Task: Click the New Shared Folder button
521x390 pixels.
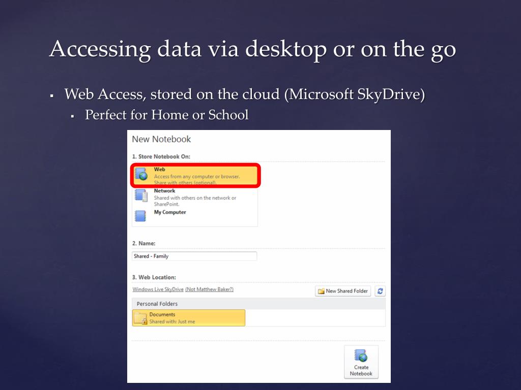Action: (343, 291)
